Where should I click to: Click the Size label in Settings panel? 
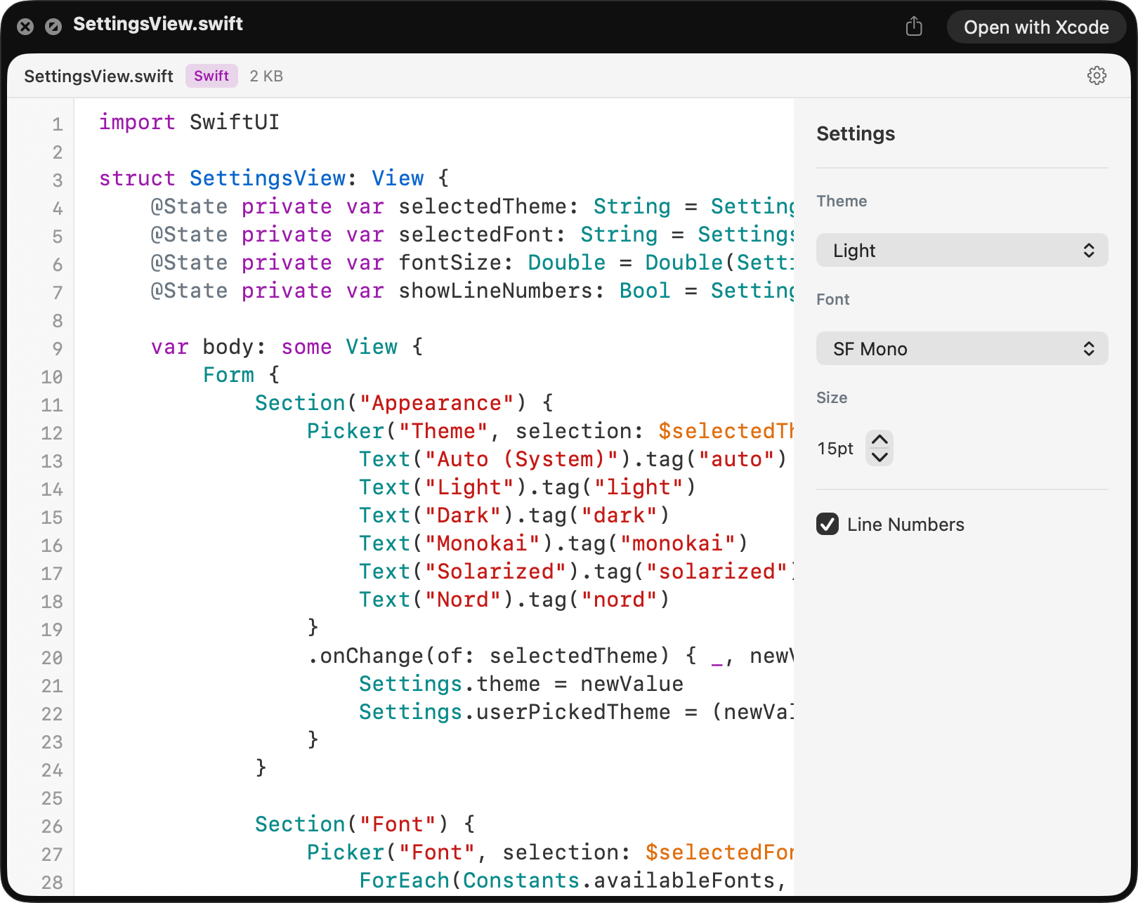(832, 397)
